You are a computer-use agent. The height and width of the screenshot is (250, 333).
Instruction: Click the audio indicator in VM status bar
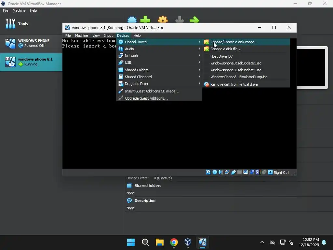221,172
